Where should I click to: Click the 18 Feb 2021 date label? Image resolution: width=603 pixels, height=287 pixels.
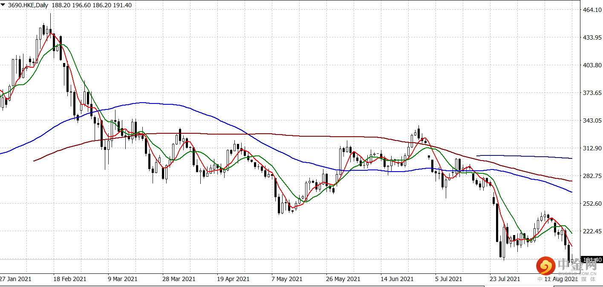tap(70, 279)
